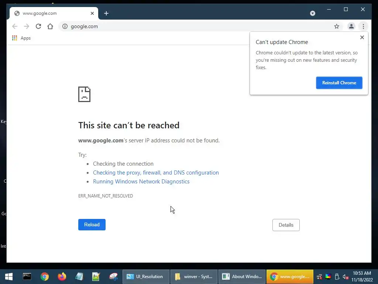The height and width of the screenshot is (284, 378).
Task: Open the profile avatar button
Action: 351,26
